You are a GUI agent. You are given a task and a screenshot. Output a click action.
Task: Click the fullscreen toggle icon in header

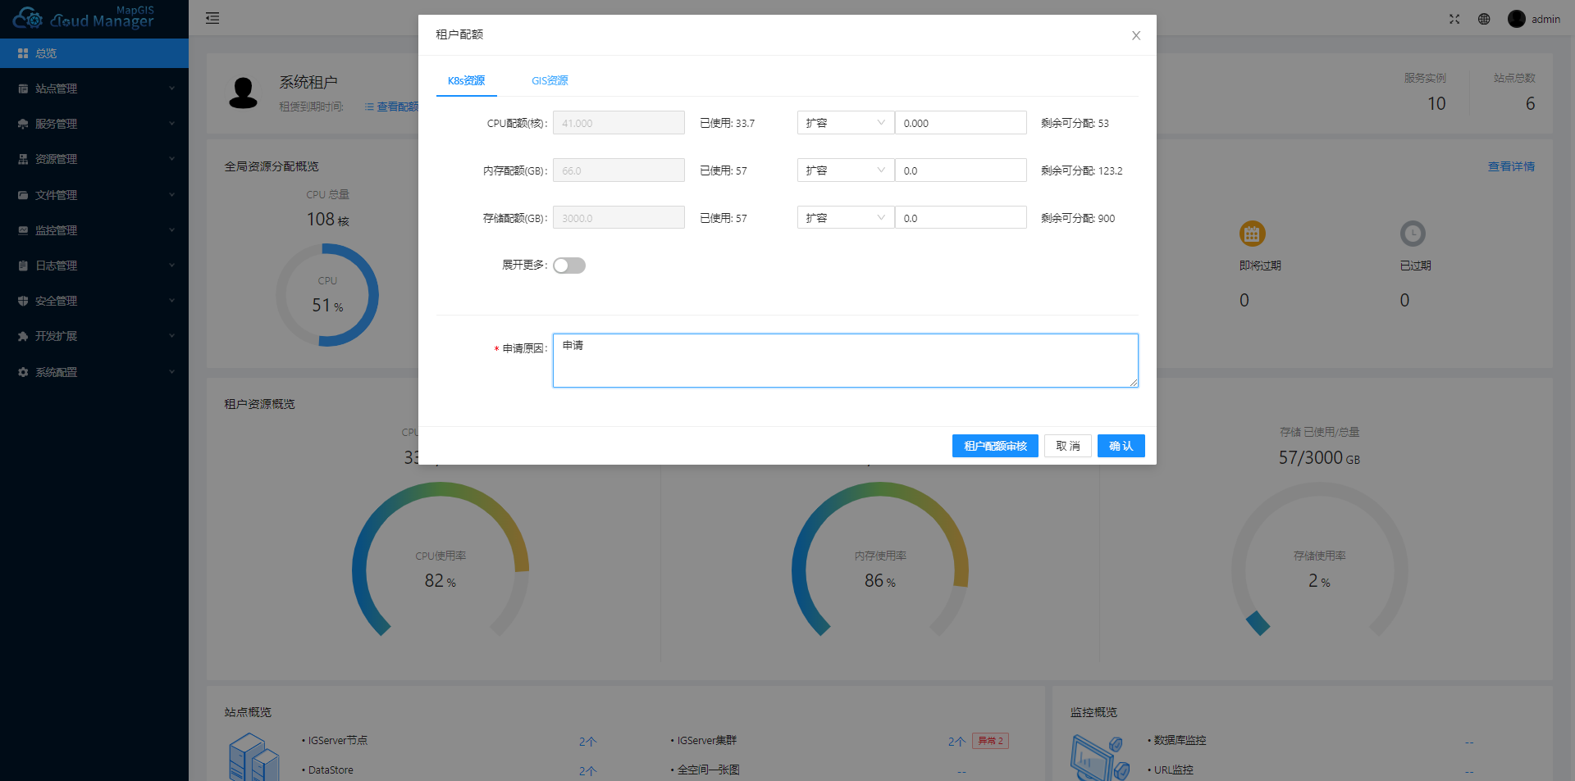click(1454, 19)
